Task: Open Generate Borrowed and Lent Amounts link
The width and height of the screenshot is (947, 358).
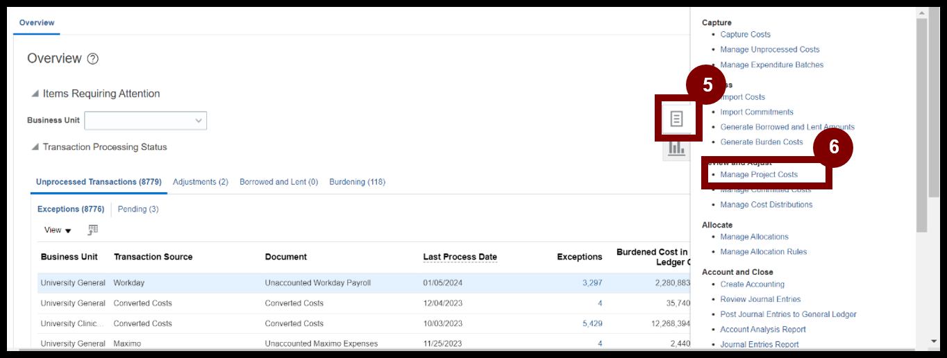Action: coord(787,127)
